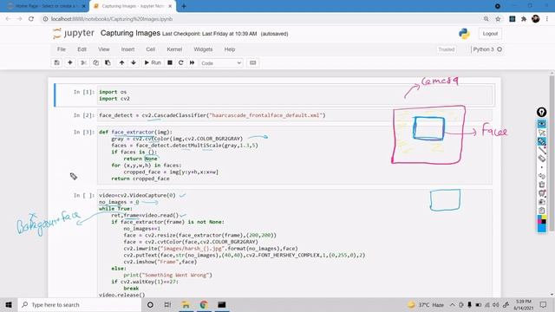Insert a cell below with plus icon
This screenshot has width=555, height=312.
pos(70,62)
